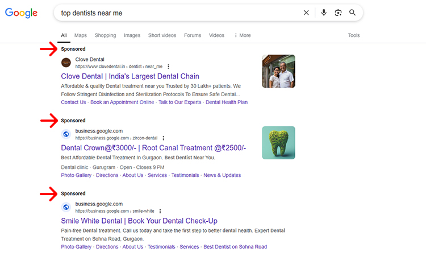Click the Google logo

click(21, 13)
